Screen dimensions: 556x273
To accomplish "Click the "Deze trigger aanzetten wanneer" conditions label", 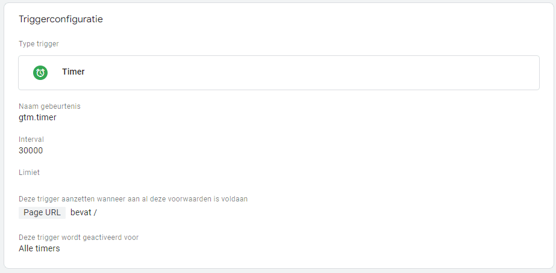I will 133,199.
